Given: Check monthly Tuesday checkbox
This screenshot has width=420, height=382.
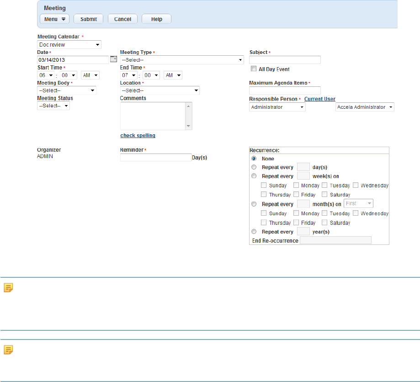Looking at the screenshot, I should pyautogui.click(x=324, y=213).
